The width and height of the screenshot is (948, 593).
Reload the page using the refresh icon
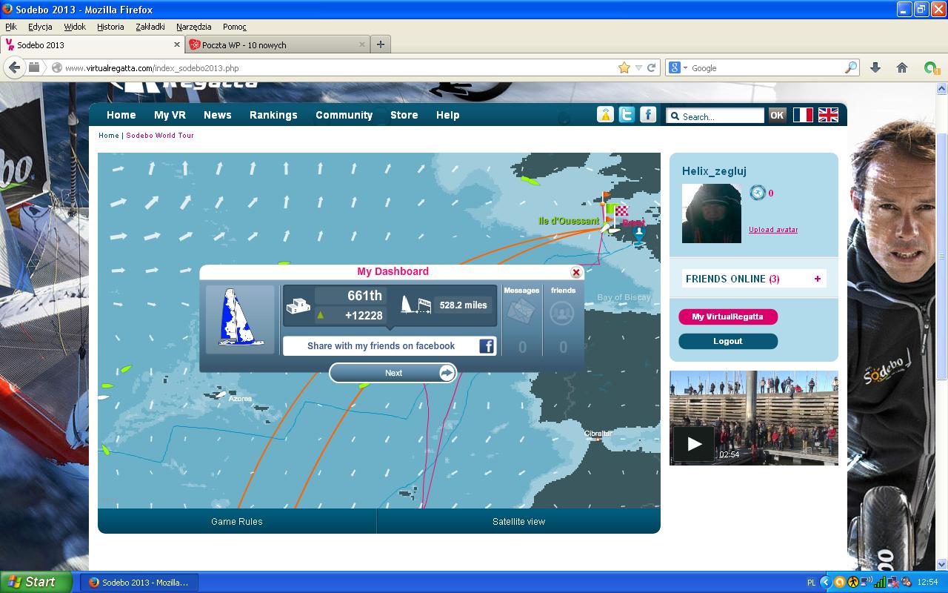(652, 67)
